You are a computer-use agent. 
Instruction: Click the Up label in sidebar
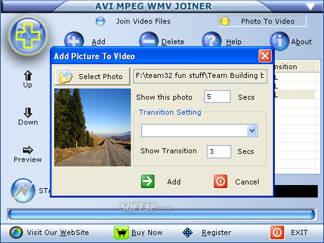pos(27,85)
